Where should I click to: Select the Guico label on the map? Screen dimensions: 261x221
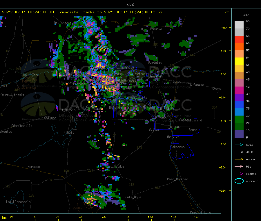tap(177, 82)
